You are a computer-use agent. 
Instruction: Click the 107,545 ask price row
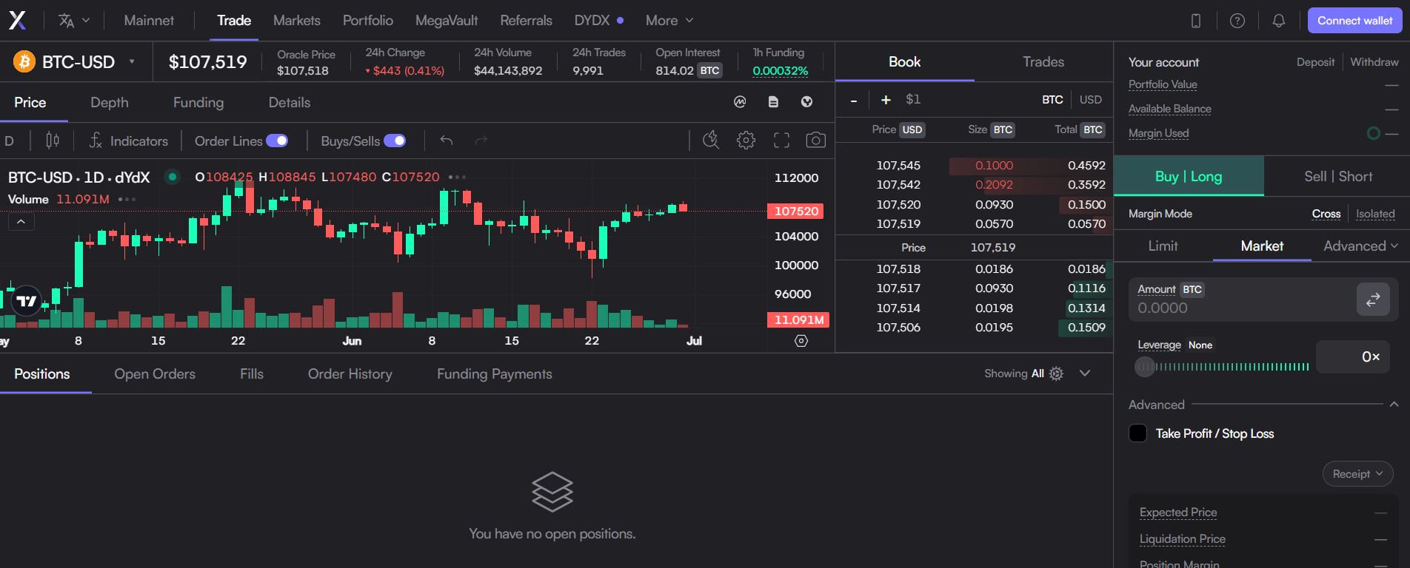[x=975, y=166]
